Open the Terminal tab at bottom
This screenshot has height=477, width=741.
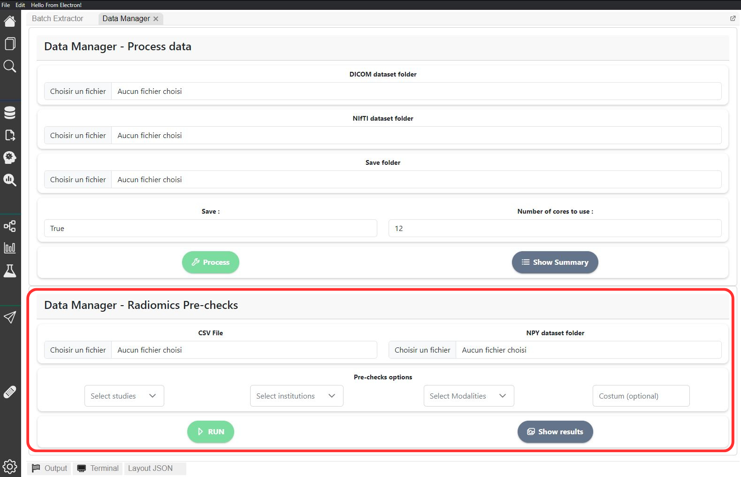[x=98, y=468]
